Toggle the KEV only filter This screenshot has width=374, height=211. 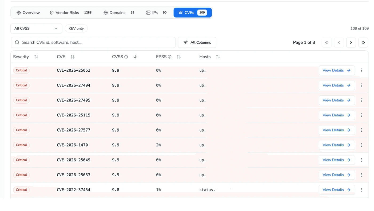pyautogui.click(x=76, y=29)
